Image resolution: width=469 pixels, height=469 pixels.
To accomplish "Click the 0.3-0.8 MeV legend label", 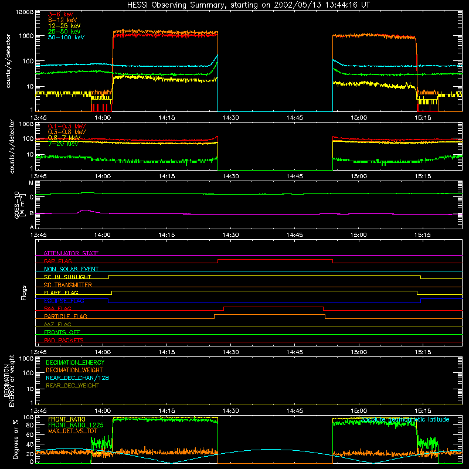I will point(67,132).
